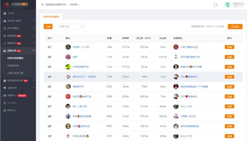Click the gift count value 7584

point(144,87)
